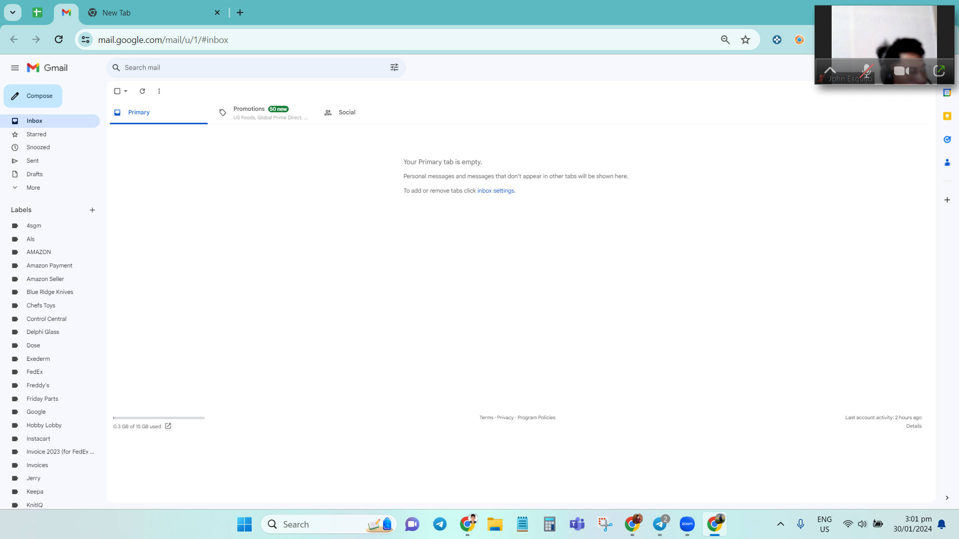Open the notifications bell in system tray
This screenshot has height=539, width=959.
tap(942, 524)
